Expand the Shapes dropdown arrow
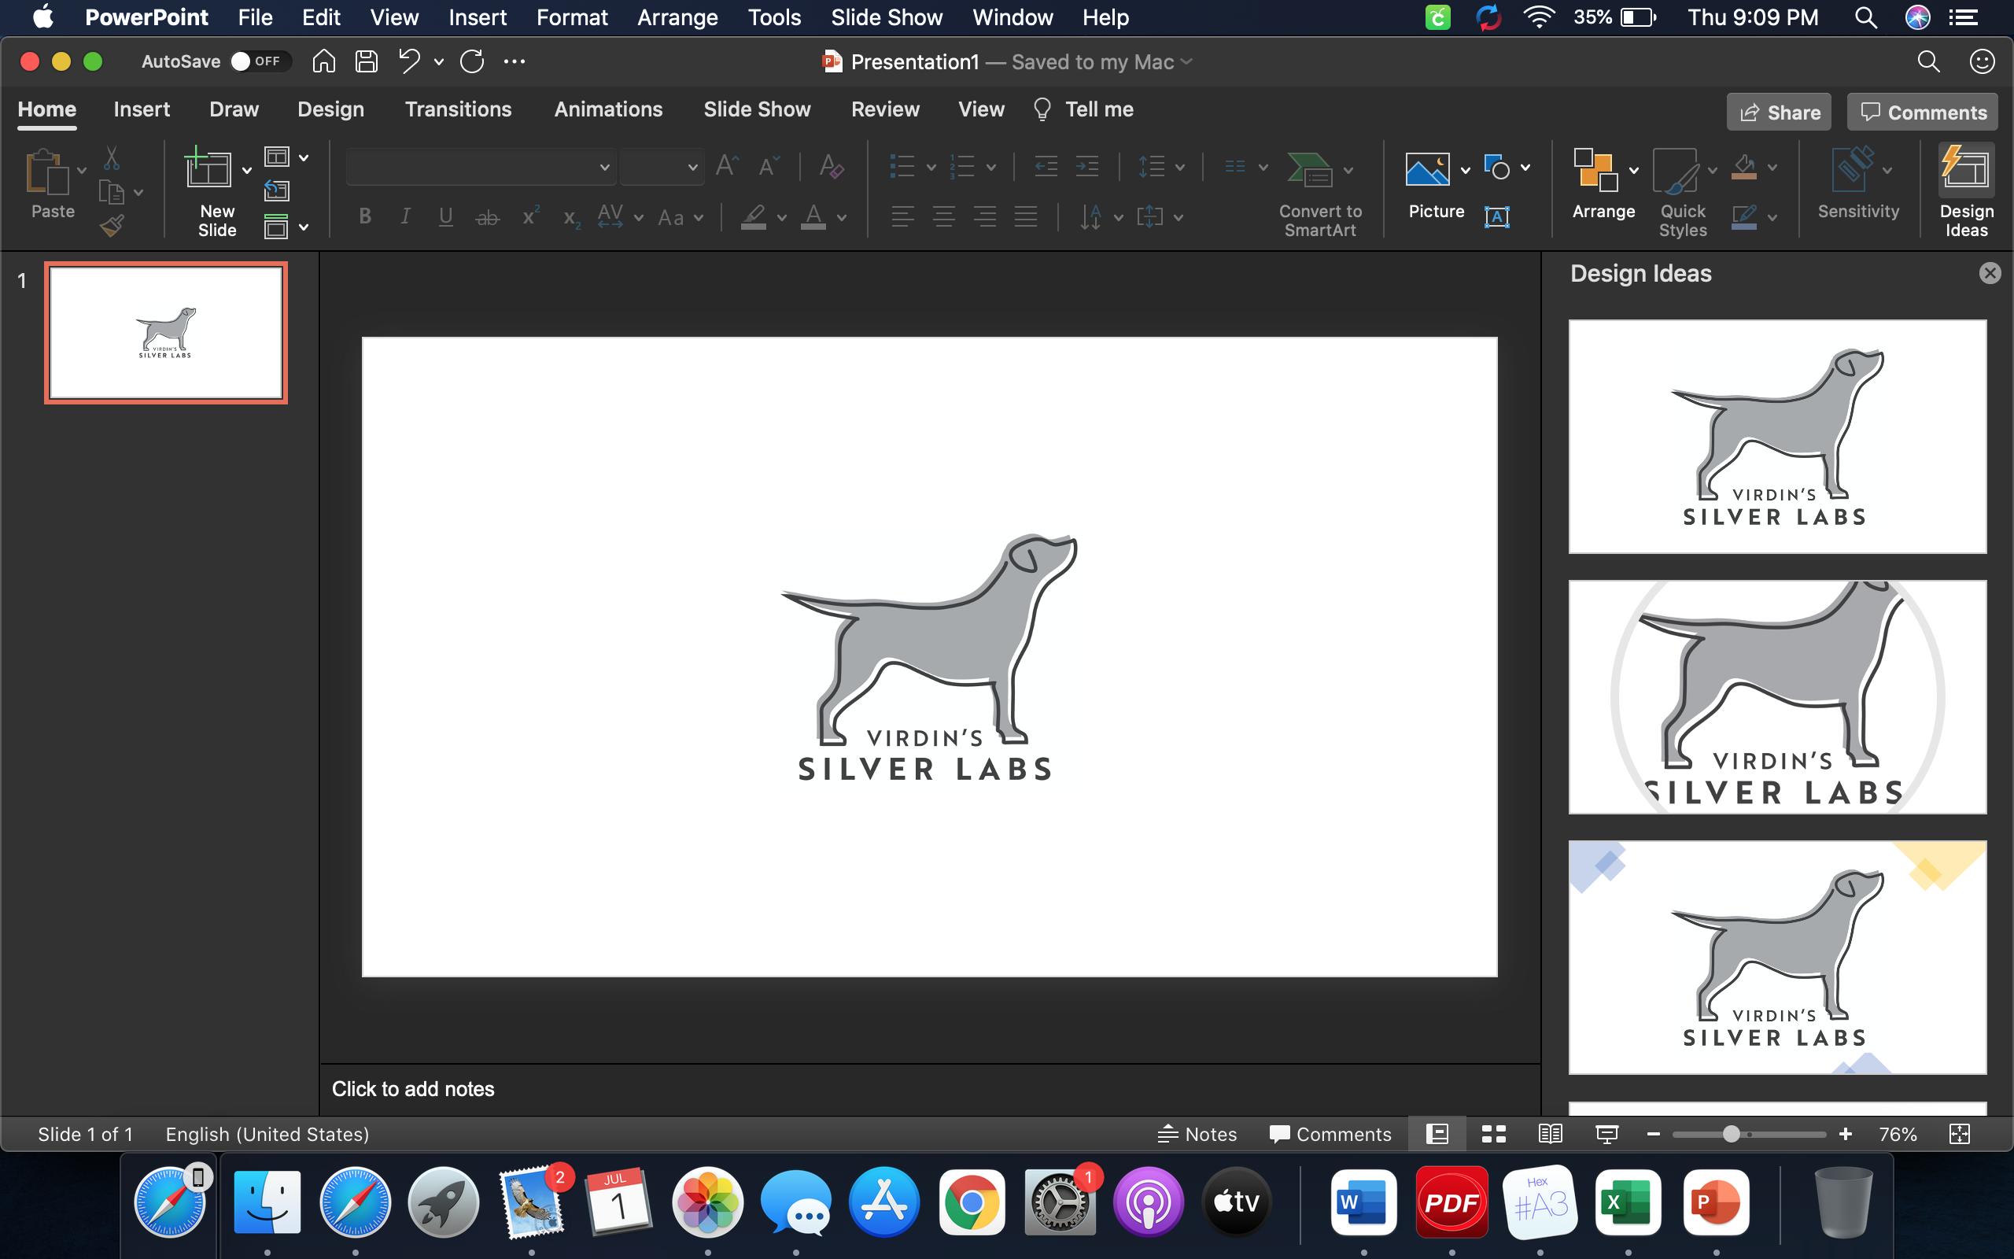Viewport: 2014px width, 1259px height. [1525, 168]
